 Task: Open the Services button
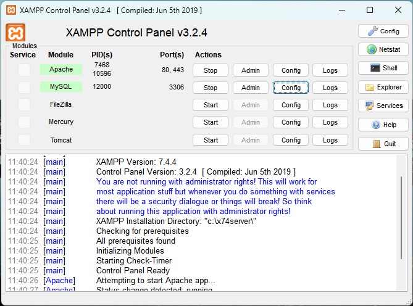tap(383, 105)
